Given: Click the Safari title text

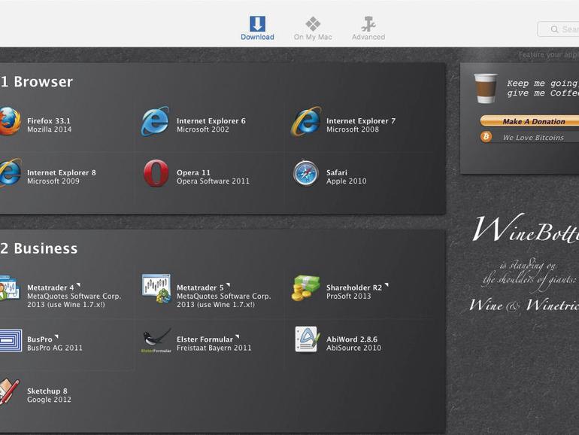Looking at the screenshot, I should click(x=336, y=172).
